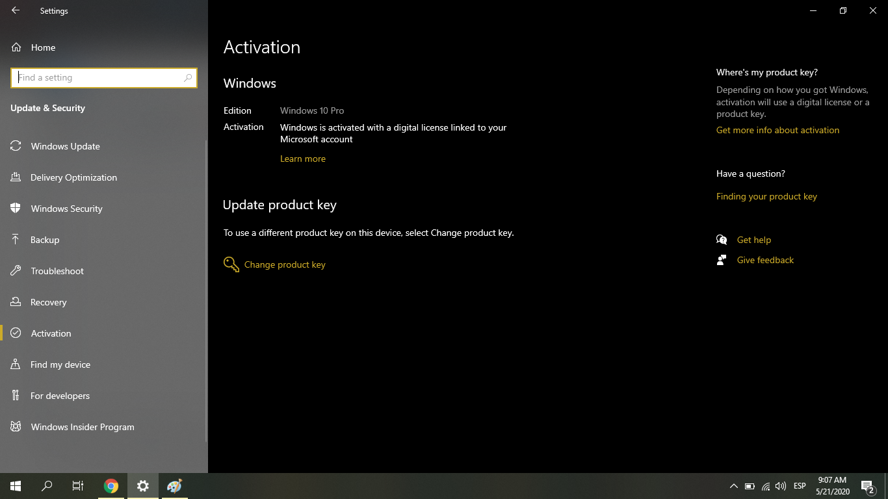Open the Wi-Fi network flyout
Screen dimensions: 888x499
[766, 486]
